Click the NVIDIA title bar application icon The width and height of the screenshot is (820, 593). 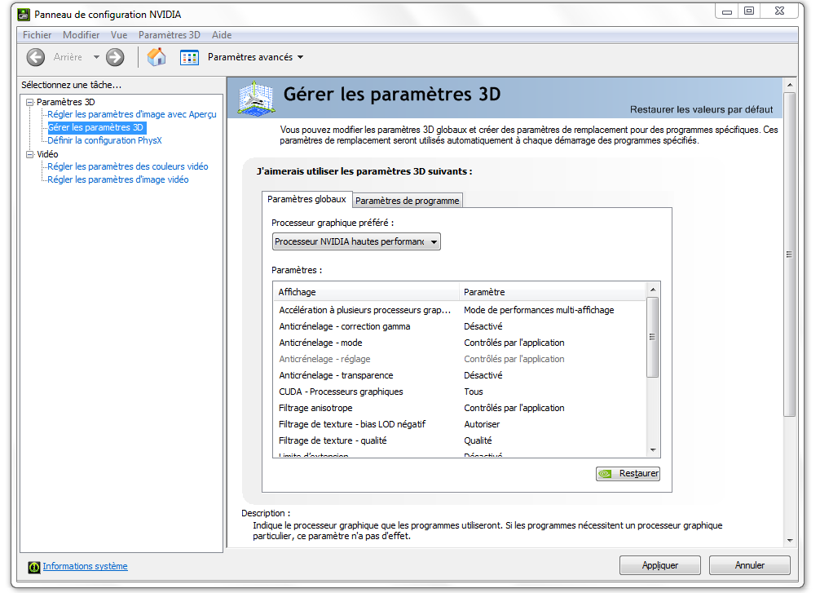coord(23,15)
